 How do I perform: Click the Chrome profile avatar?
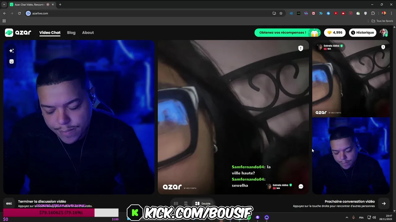pos(384,13)
